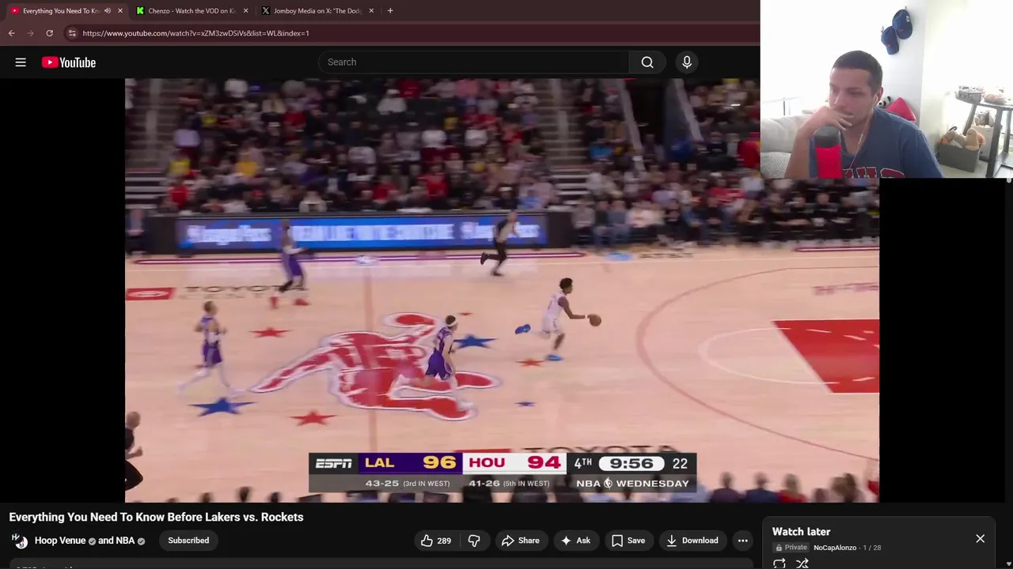Go to the YouTube home logo
Viewport: 1013px width, 569px height.
69,62
